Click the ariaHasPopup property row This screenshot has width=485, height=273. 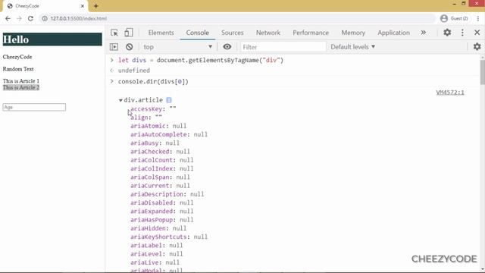click(x=161, y=220)
